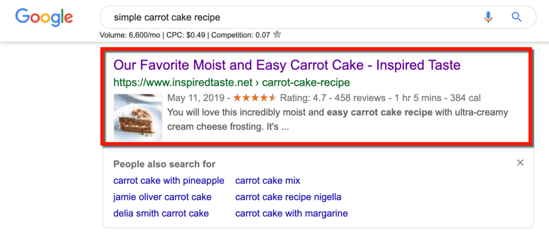The image size is (549, 237).
Task: Star this keyword next to Competition
Action: click(277, 35)
